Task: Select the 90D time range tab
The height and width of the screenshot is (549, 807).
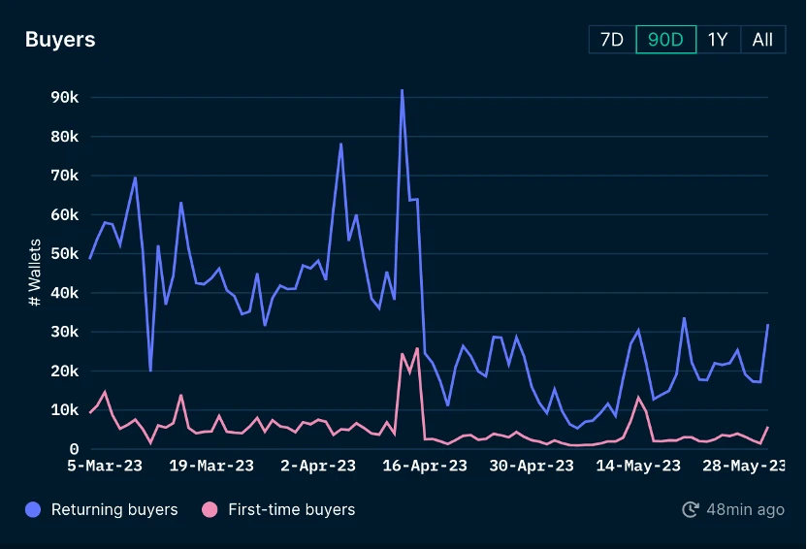Action: pyautogui.click(x=665, y=40)
